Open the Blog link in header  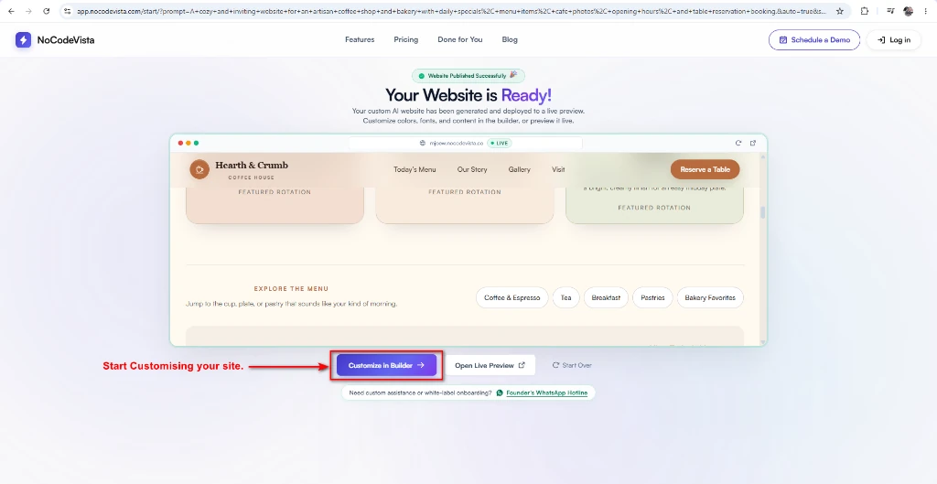tap(510, 39)
